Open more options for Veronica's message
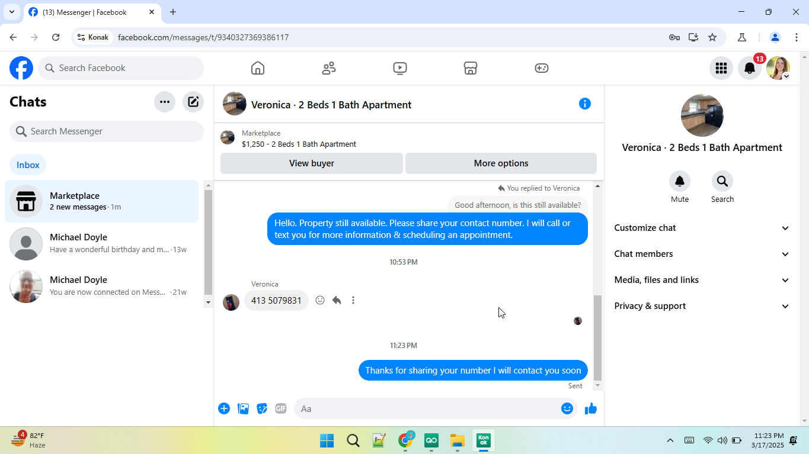 pos(353,300)
